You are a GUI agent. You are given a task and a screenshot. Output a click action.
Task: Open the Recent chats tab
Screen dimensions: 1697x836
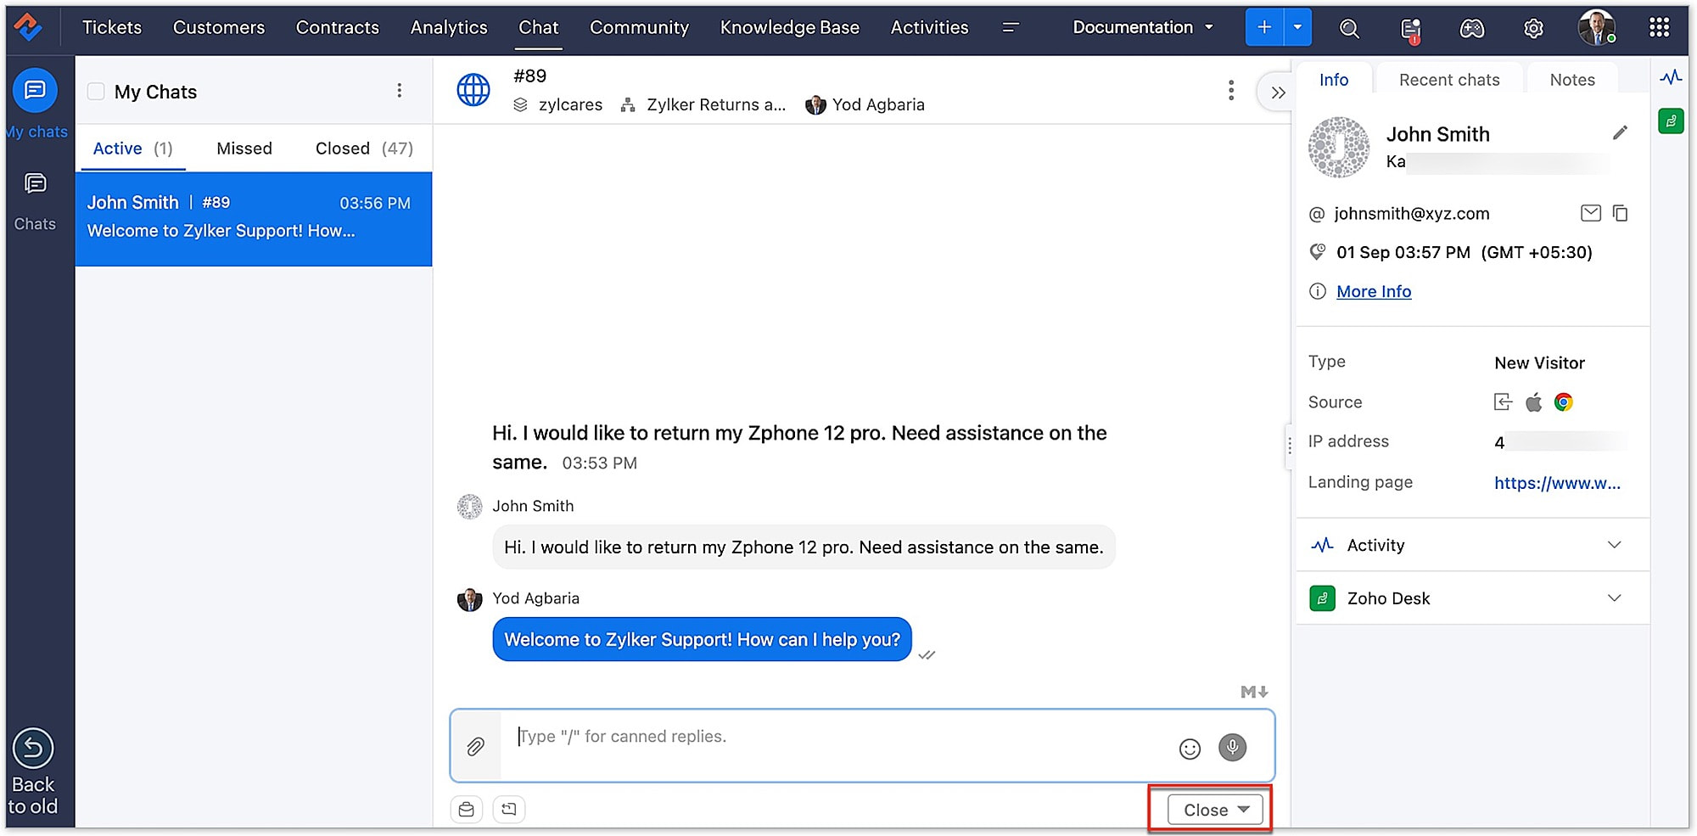(x=1448, y=80)
